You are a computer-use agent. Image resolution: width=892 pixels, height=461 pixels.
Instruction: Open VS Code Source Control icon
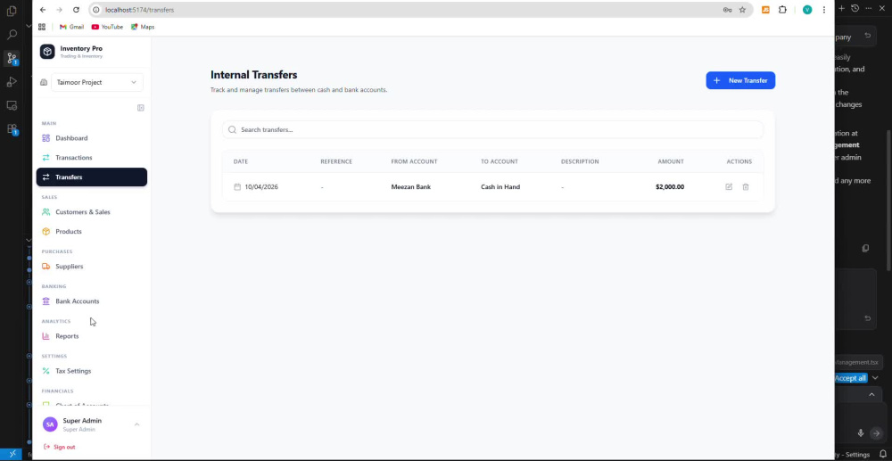coord(12,58)
